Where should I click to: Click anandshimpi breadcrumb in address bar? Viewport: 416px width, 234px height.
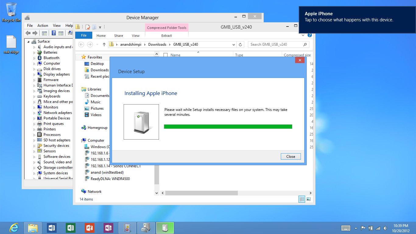click(x=130, y=44)
